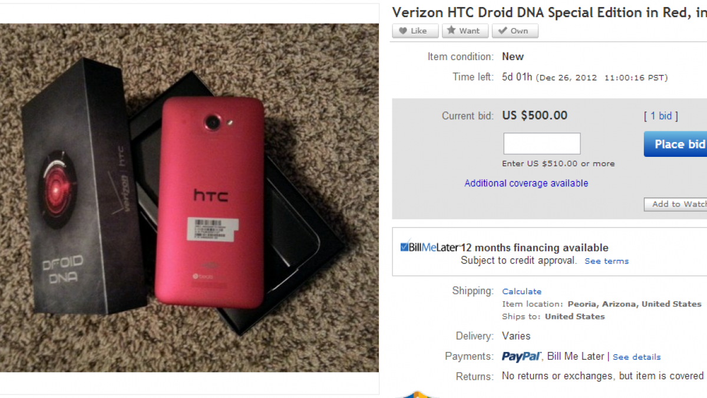Focus the bid amount input field
The width and height of the screenshot is (707, 398).
pyautogui.click(x=541, y=144)
